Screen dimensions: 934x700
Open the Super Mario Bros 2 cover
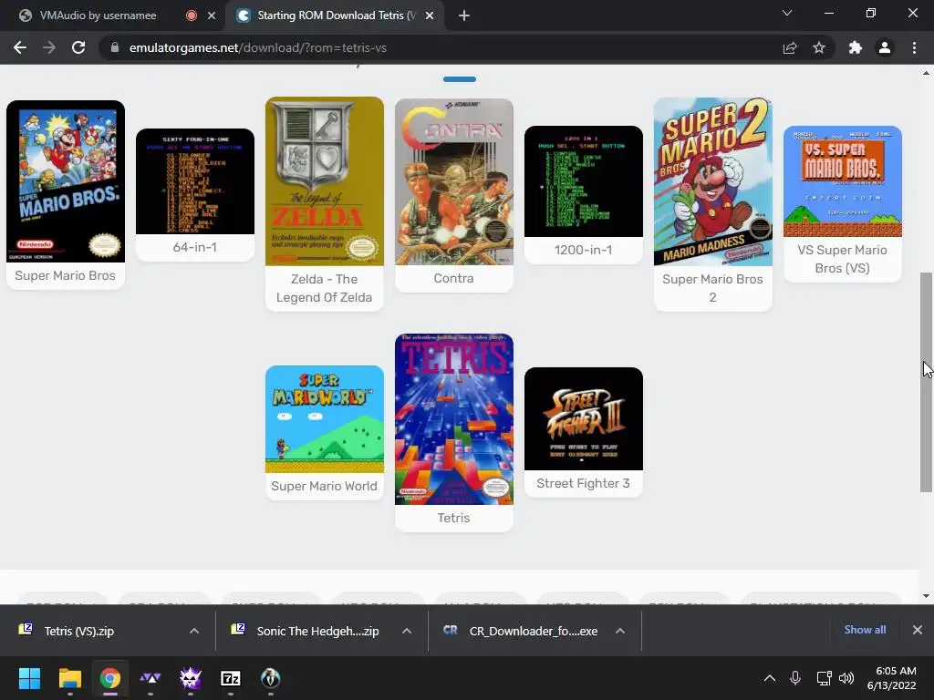[x=713, y=181]
